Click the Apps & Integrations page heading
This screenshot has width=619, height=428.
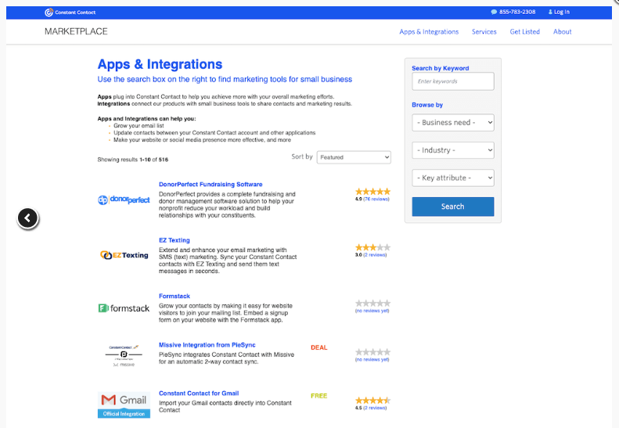click(x=160, y=64)
